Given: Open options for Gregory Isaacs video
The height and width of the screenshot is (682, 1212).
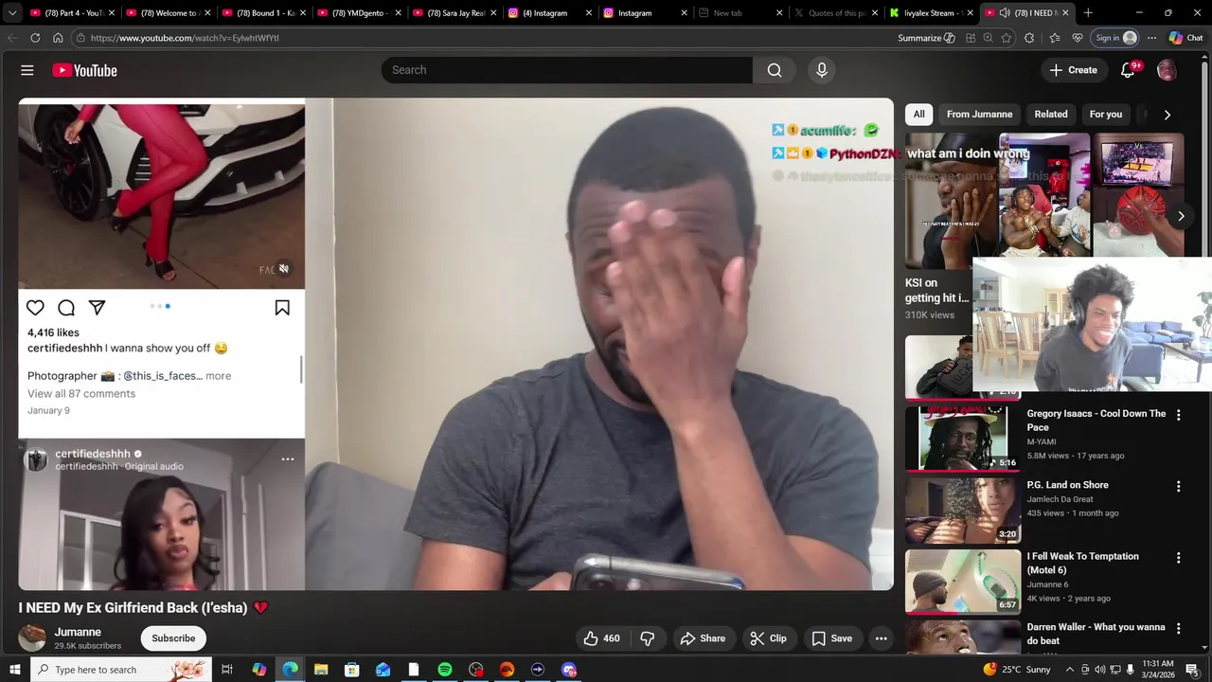Looking at the screenshot, I should click(x=1179, y=415).
